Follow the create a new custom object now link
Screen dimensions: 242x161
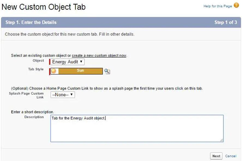coord(99,55)
